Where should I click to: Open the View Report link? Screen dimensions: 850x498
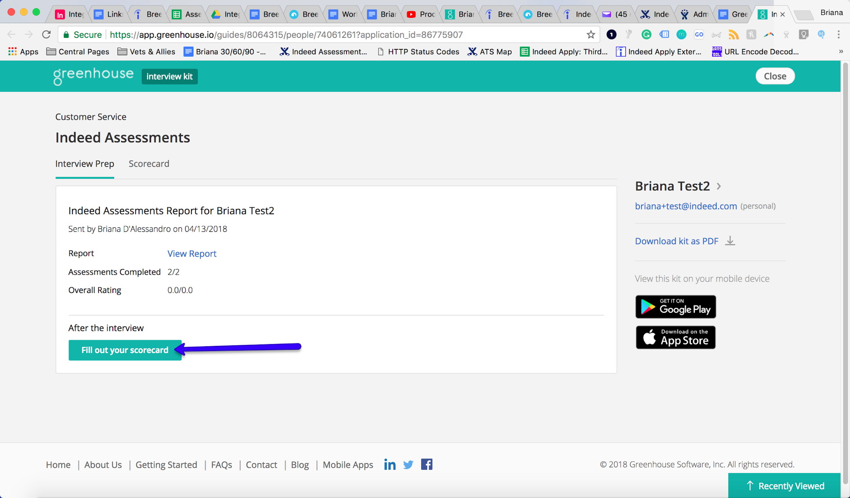[192, 254]
